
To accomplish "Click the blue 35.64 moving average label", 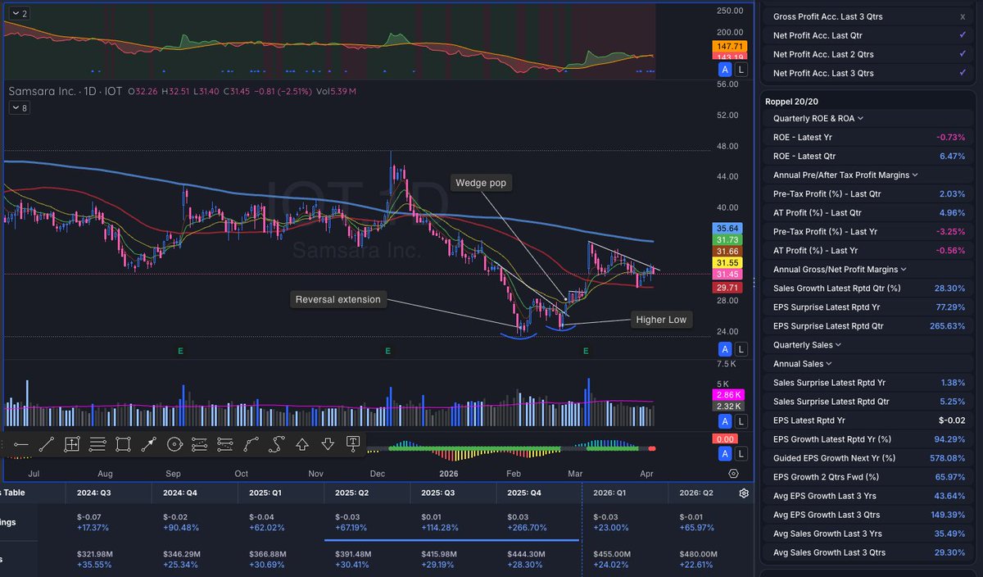I will coord(729,228).
